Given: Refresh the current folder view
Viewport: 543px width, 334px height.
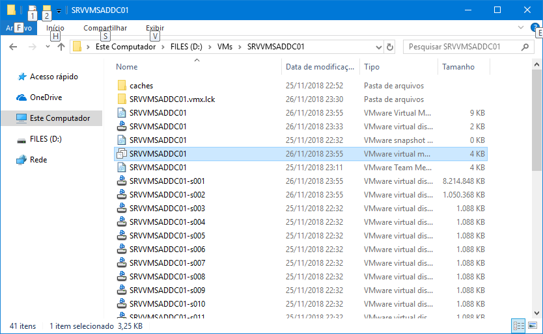Looking at the screenshot, I should coord(390,47).
